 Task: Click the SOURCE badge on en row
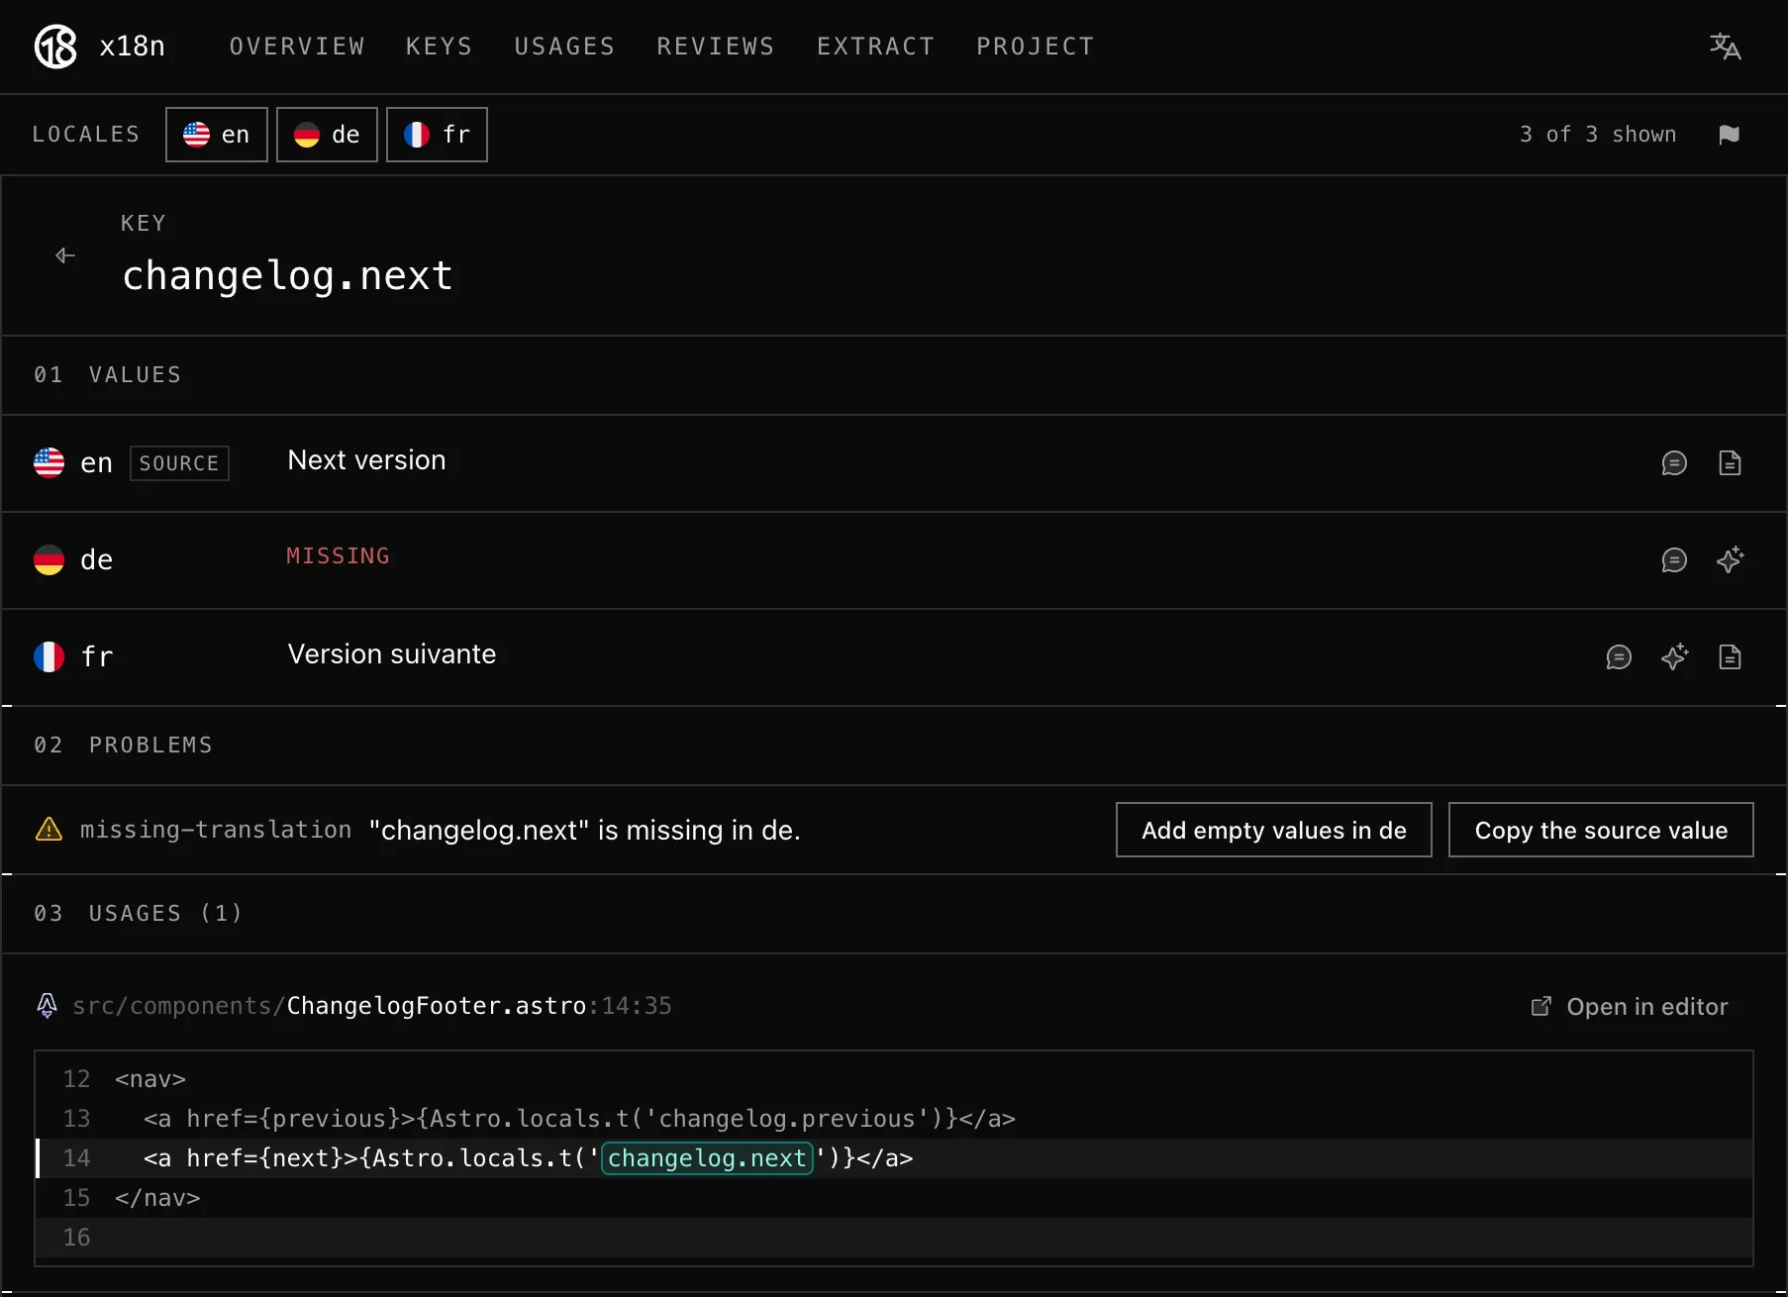[179, 463]
